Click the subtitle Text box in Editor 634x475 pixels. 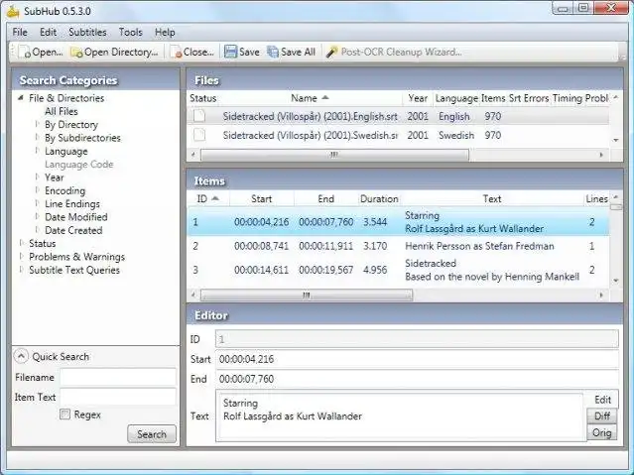(x=401, y=416)
